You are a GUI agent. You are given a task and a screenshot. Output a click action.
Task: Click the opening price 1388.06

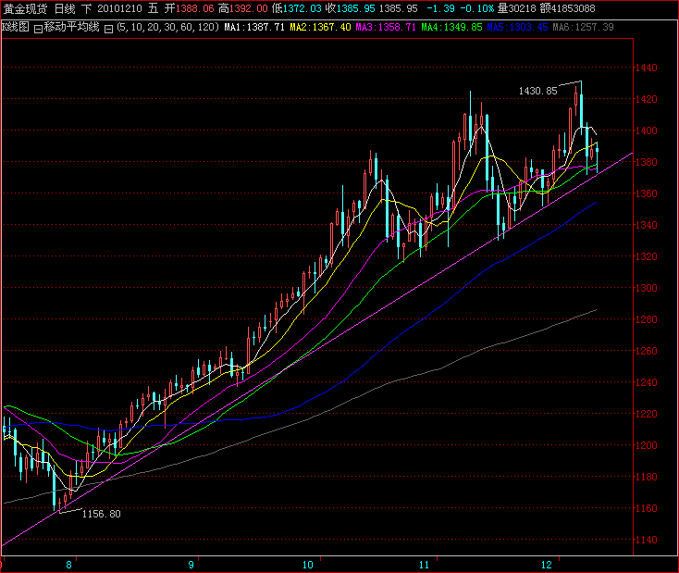click(194, 8)
